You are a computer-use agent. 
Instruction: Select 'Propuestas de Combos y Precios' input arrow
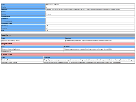click(11, 41)
